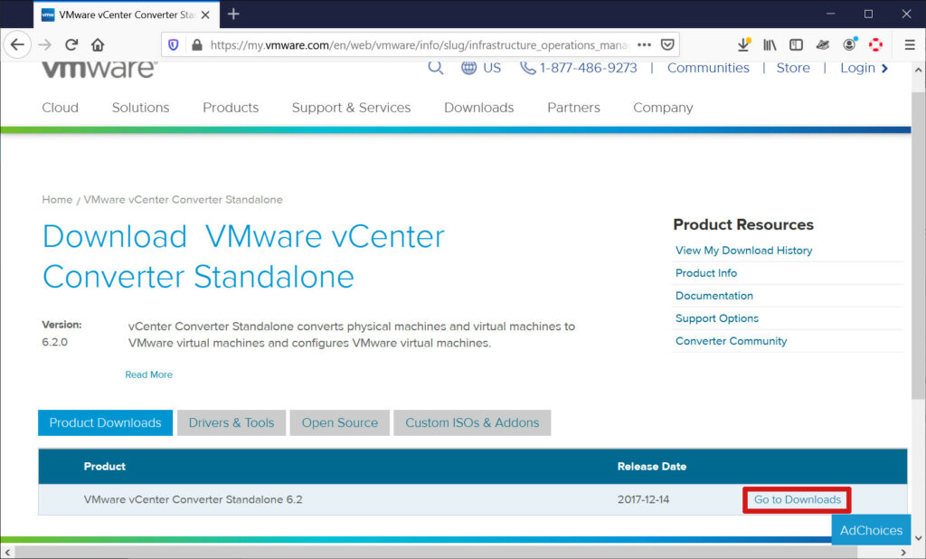Screen dimensions: 926x559
Task: Open the Documentation resource link
Action: (x=714, y=296)
